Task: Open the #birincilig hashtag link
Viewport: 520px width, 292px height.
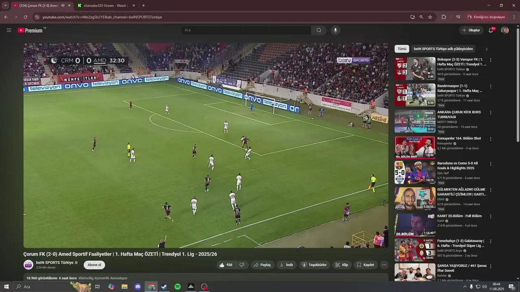Action: coord(86,278)
